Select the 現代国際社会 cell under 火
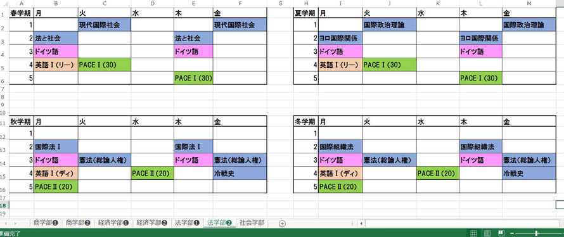This screenshot has width=564, height=237. click(x=105, y=25)
